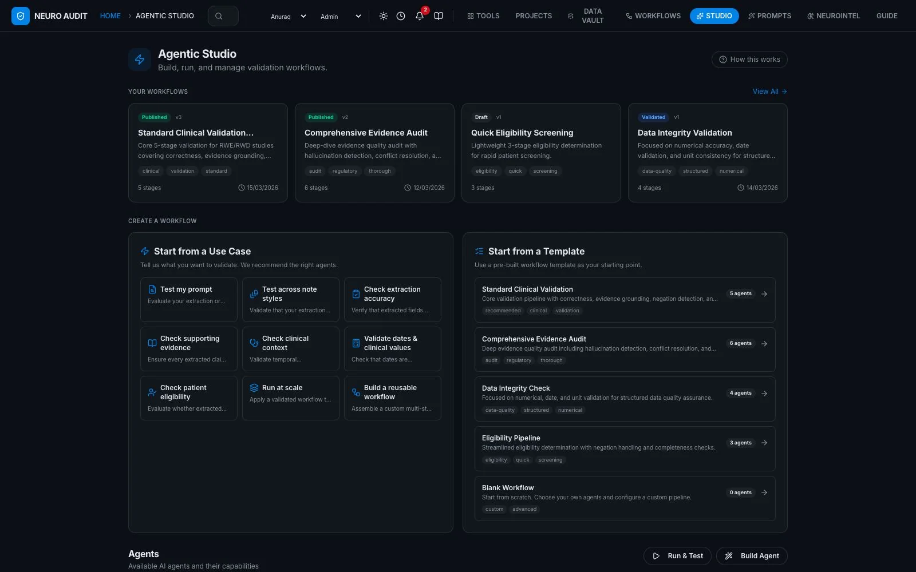Open Standard Clinical Validation template arrow
This screenshot has width=916, height=572.
point(764,294)
